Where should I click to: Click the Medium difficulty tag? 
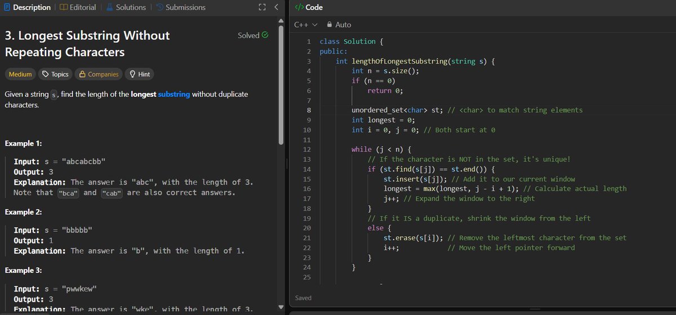click(x=20, y=74)
